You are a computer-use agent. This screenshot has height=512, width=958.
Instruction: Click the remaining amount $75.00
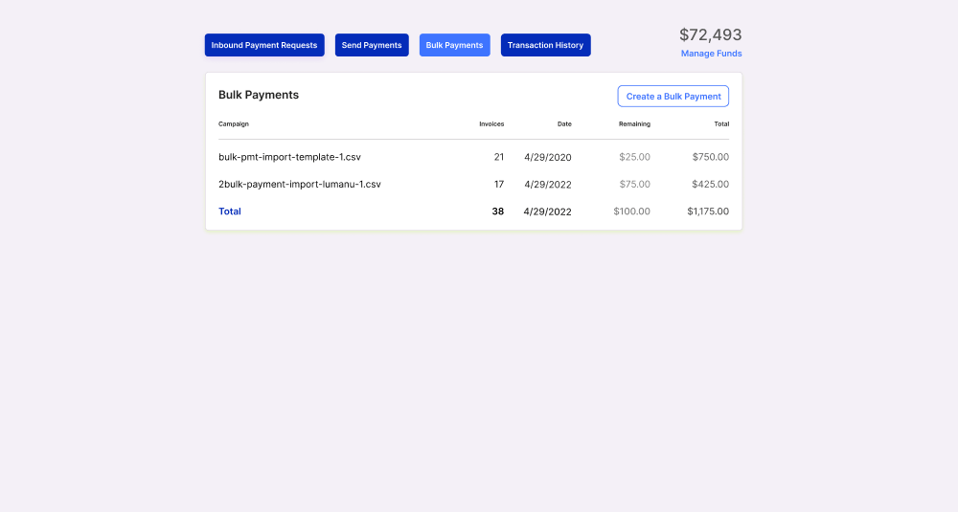click(x=634, y=185)
